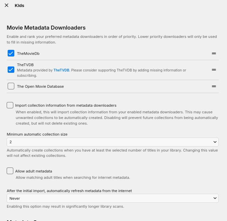227x221 pixels.
Task: Click the 'Movie Metadata Downloaders' section heading
Action: (x=46, y=28)
